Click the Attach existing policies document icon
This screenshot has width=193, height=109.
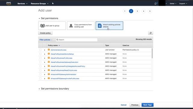point(100,26)
